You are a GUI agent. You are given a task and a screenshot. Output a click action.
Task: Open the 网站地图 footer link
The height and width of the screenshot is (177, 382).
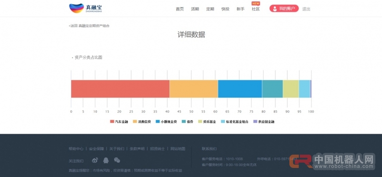(178, 148)
